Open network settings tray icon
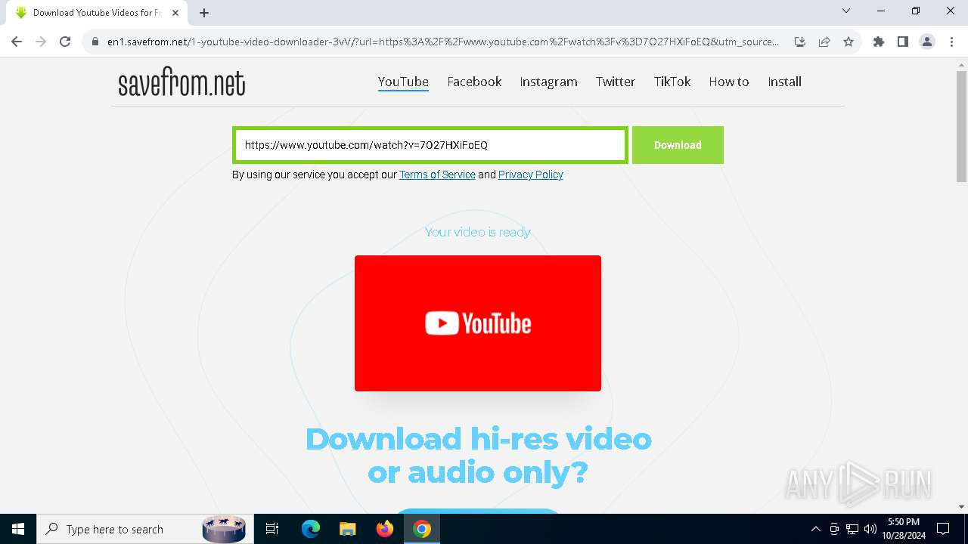Screen dimensions: 968x544 (x=852, y=529)
